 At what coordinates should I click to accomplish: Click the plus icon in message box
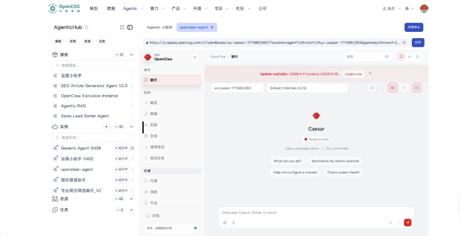pos(390,223)
